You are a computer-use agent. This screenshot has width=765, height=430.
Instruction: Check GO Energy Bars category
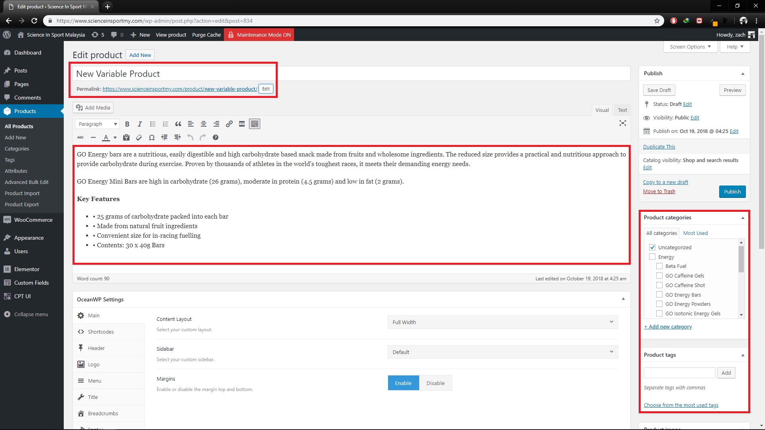659,295
